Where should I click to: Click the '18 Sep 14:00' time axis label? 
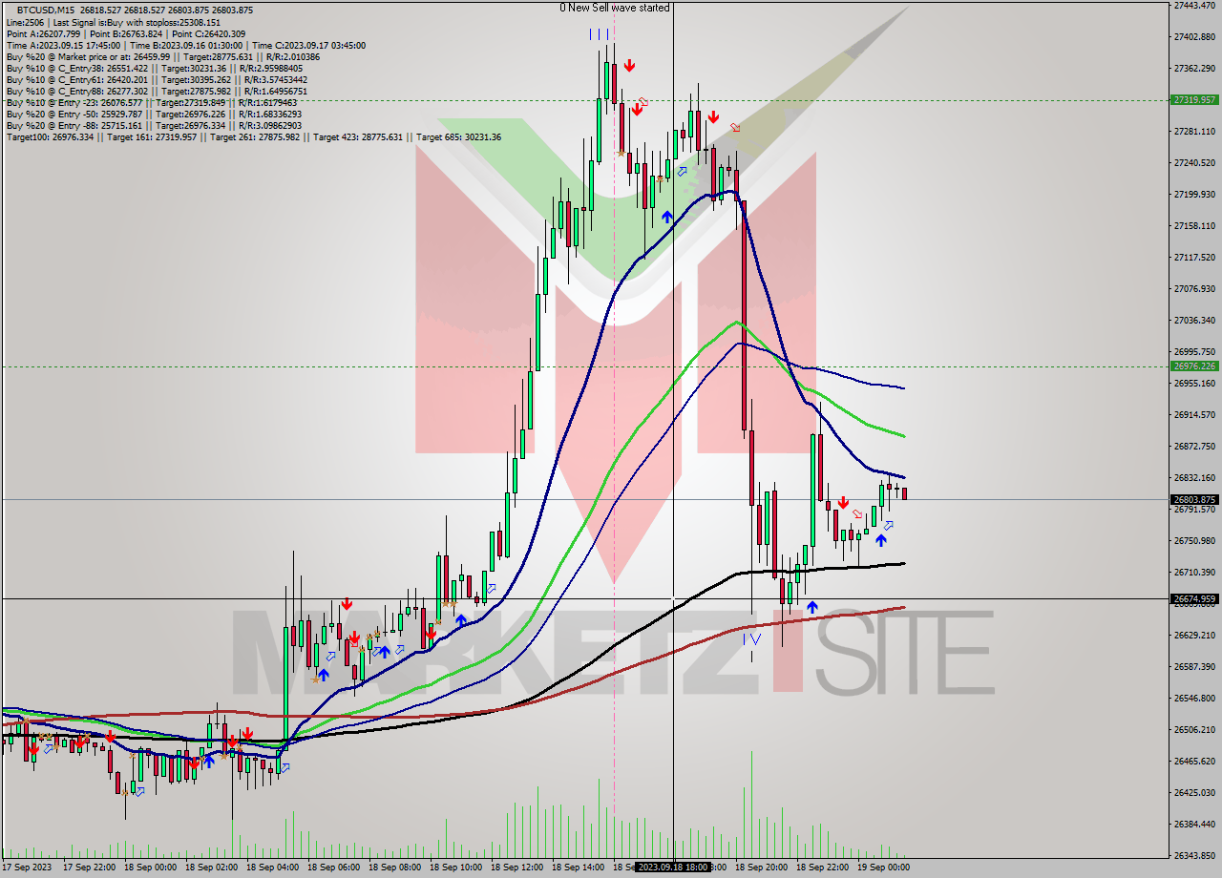(579, 868)
